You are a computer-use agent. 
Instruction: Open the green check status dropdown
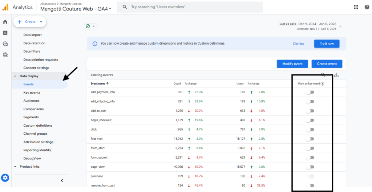90,26
